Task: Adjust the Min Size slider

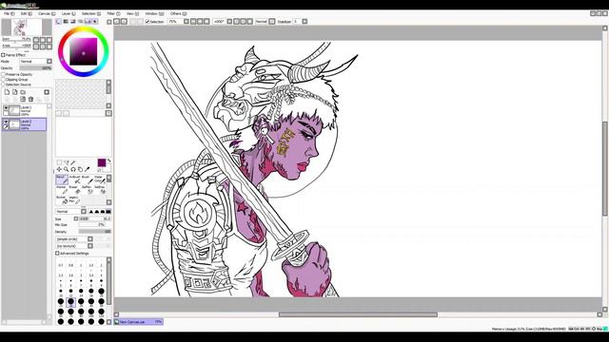Action: point(91,225)
